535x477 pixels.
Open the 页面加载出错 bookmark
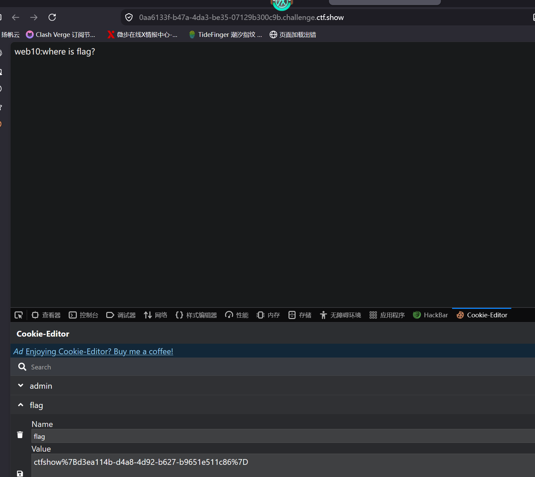(293, 35)
